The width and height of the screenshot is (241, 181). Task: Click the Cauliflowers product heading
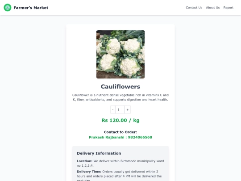click(120, 87)
